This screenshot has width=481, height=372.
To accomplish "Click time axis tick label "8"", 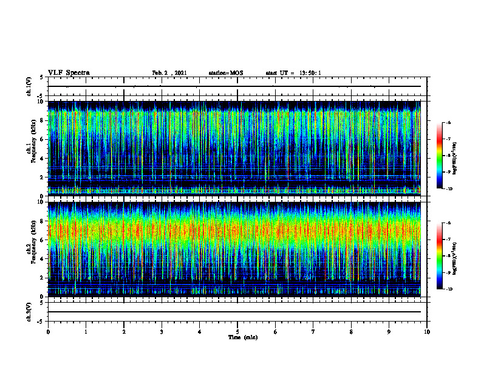I will pos(351,332).
